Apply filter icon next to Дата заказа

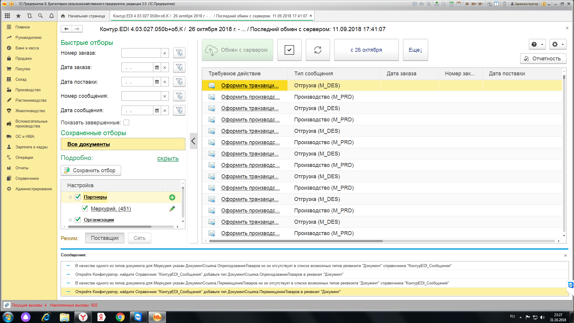pyautogui.click(x=179, y=67)
